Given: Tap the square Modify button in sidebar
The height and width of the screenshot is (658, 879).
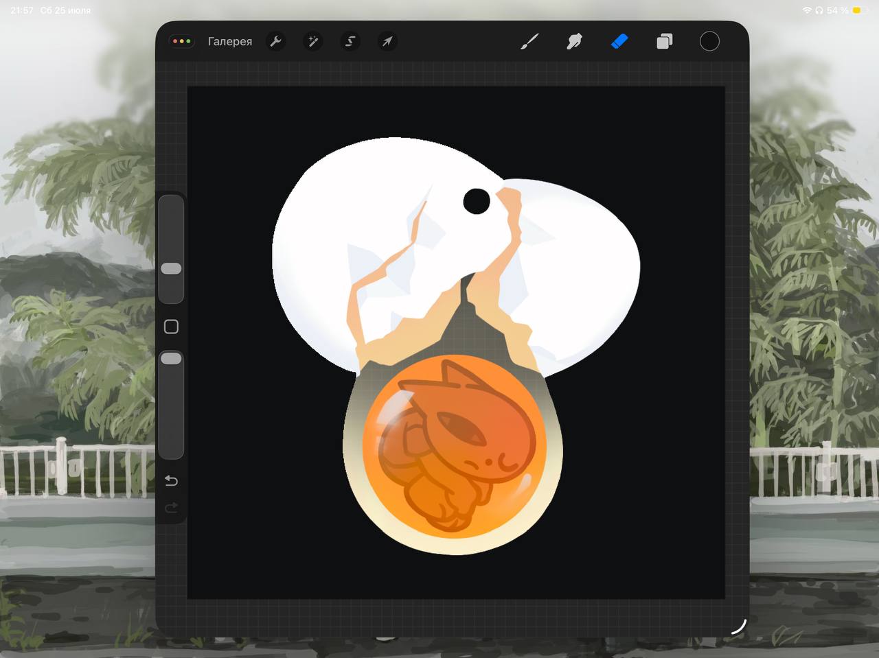Looking at the screenshot, I should (171, 327).
